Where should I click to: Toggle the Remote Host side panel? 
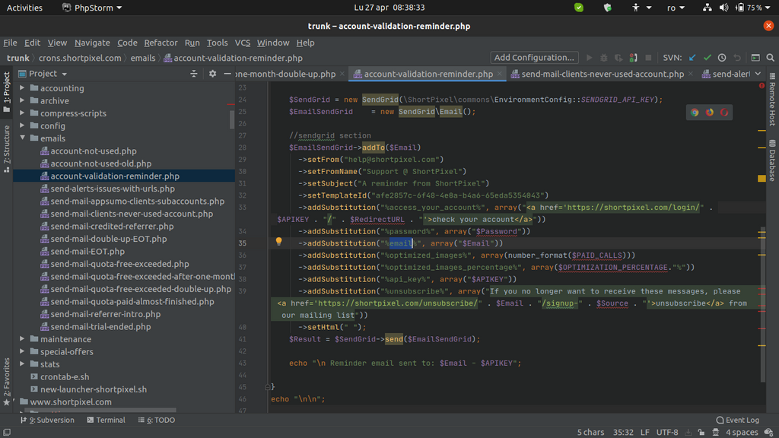click(x=772, y=100)
